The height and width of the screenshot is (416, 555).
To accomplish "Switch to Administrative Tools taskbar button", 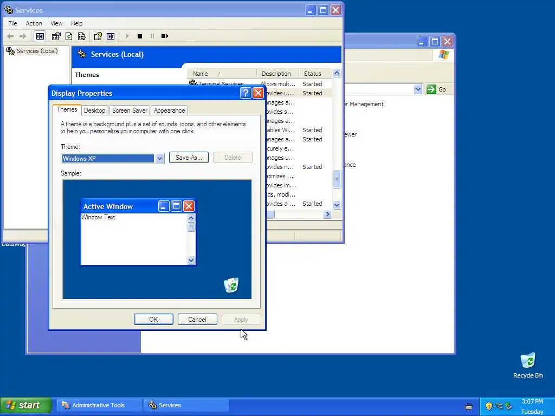I will coord(99,405).
